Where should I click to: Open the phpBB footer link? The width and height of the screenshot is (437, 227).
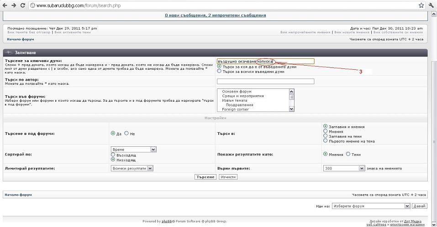(167, 222)
